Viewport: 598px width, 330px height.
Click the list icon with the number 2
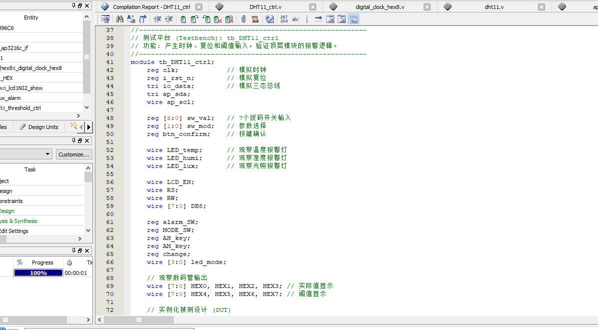coord(342,19)
